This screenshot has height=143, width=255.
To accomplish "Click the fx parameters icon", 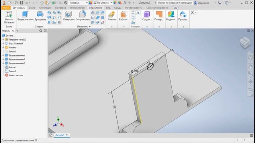I will (x=125, y=3).
